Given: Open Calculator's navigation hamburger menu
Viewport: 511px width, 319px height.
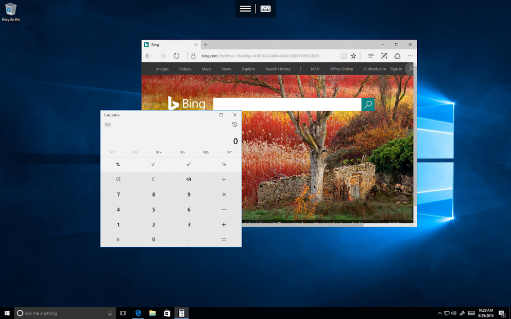Looking at the screenshot, I should 108,125.
